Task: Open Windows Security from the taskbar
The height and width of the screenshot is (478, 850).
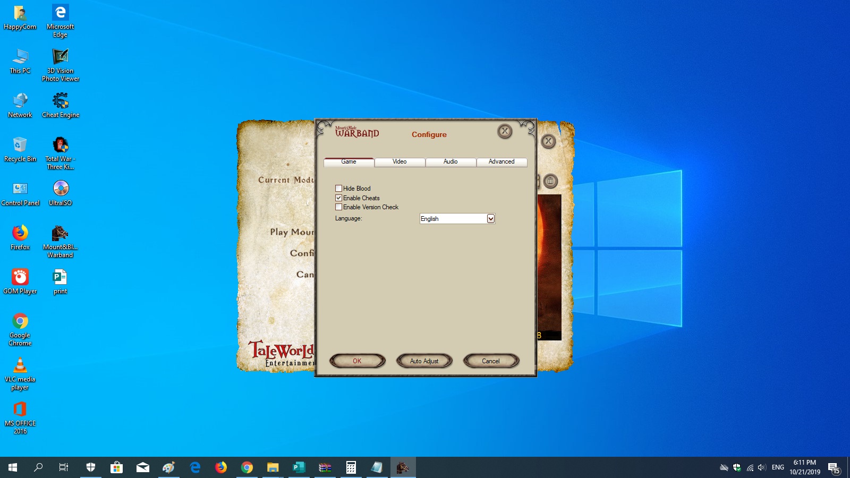Action: [91, 467]
